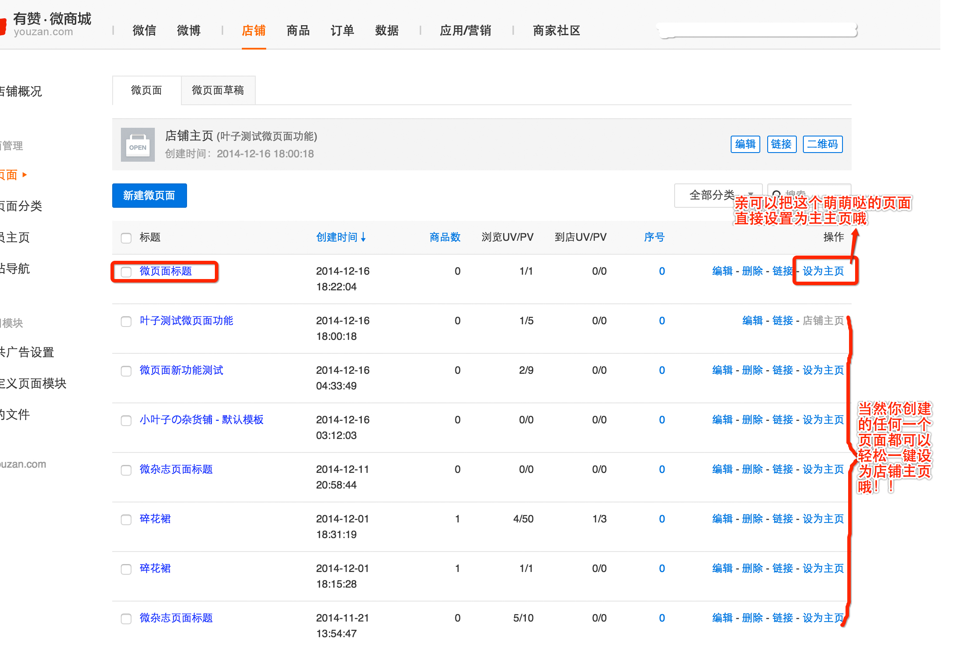956x645 pixels.
Task: Open the 碎花裙 link created 18:31:19
Action: coord(155,519)
